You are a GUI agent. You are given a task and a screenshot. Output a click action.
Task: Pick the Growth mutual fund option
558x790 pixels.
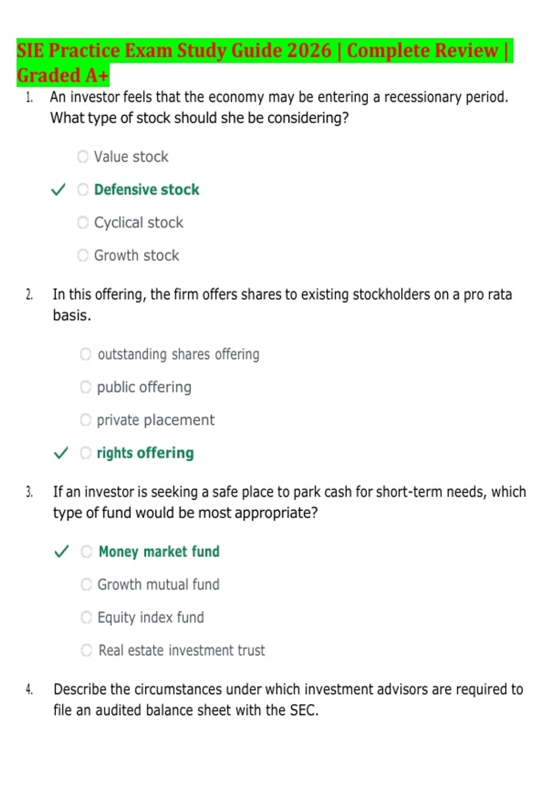point(86,585)
